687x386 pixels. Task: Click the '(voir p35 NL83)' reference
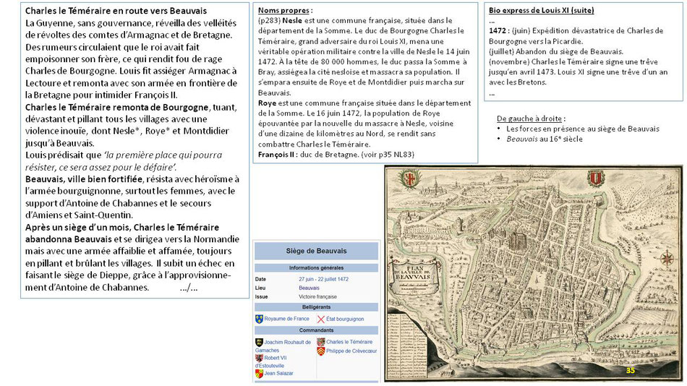[388, 154]
